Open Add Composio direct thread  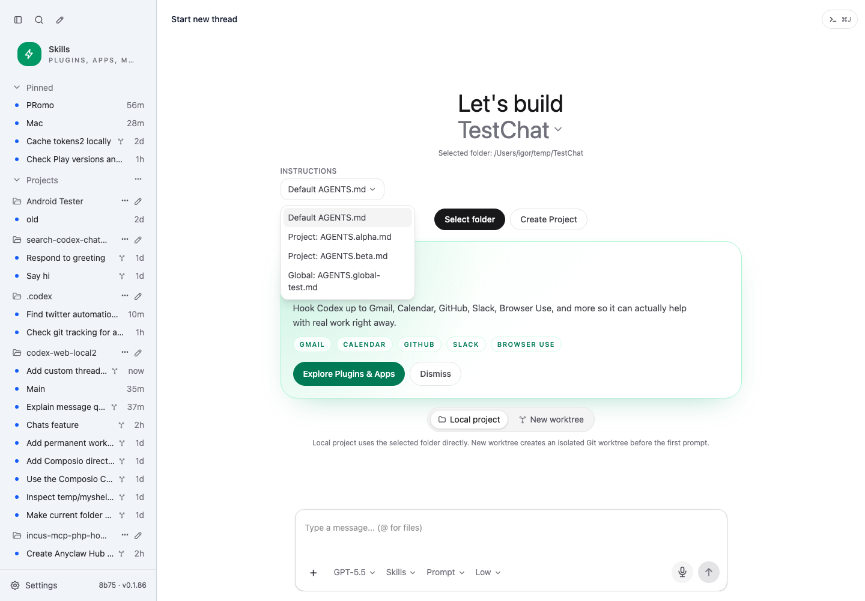78,461
